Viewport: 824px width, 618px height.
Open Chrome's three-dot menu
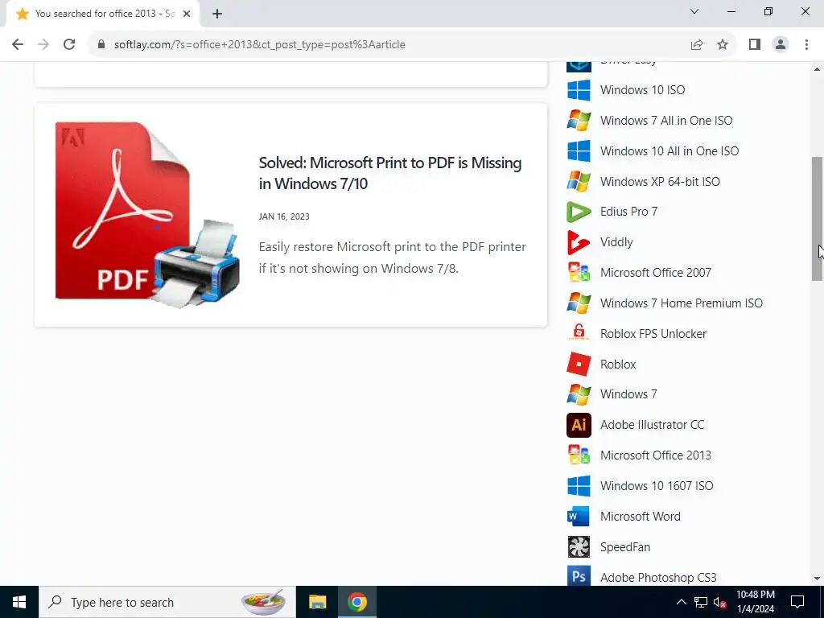tap(806, 45)
